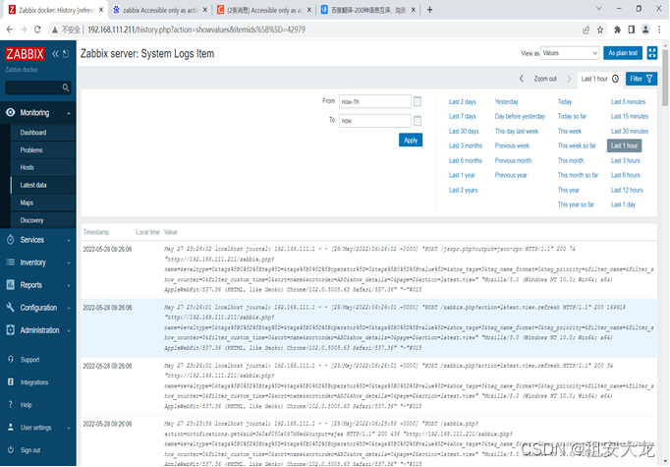Click the From date input field
Screen dimensions: 670x467
[x=374, y=102]
